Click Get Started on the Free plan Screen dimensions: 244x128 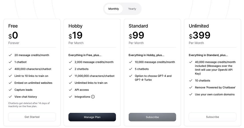32,117
